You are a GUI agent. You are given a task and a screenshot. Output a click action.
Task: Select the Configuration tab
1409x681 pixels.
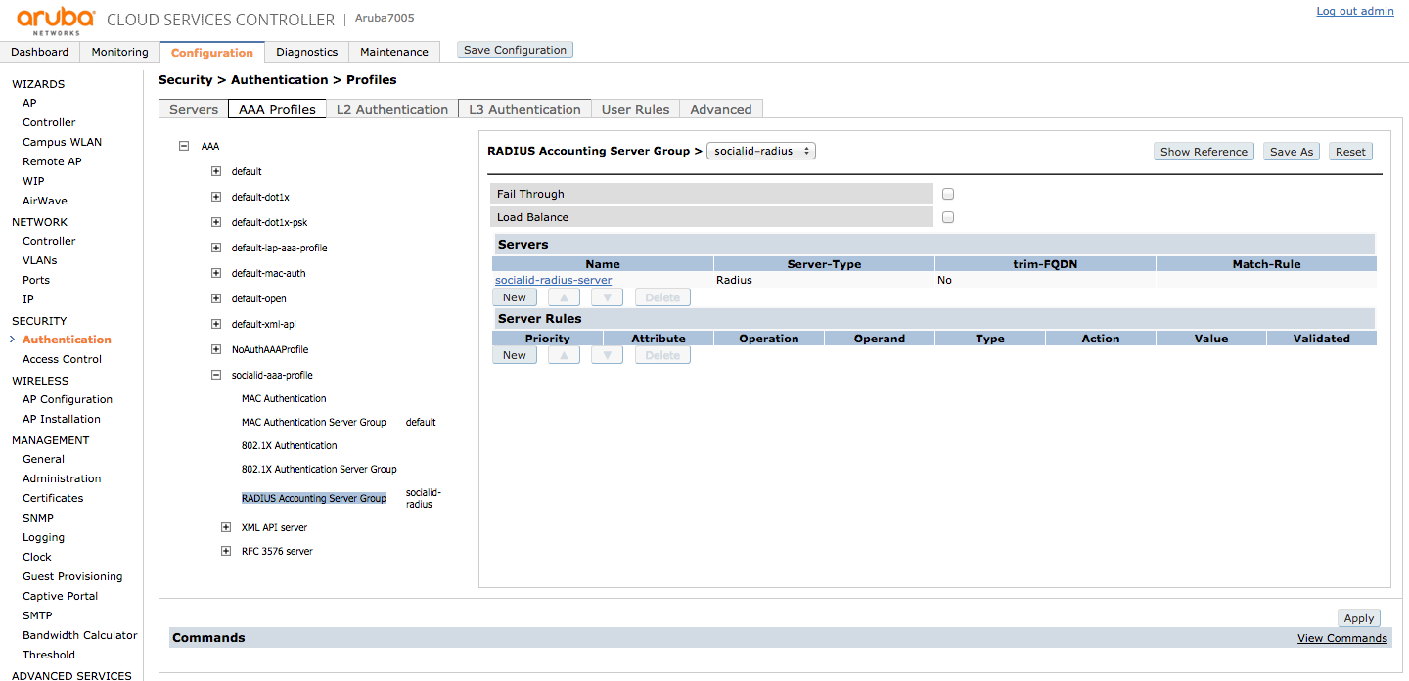(212, 53)
